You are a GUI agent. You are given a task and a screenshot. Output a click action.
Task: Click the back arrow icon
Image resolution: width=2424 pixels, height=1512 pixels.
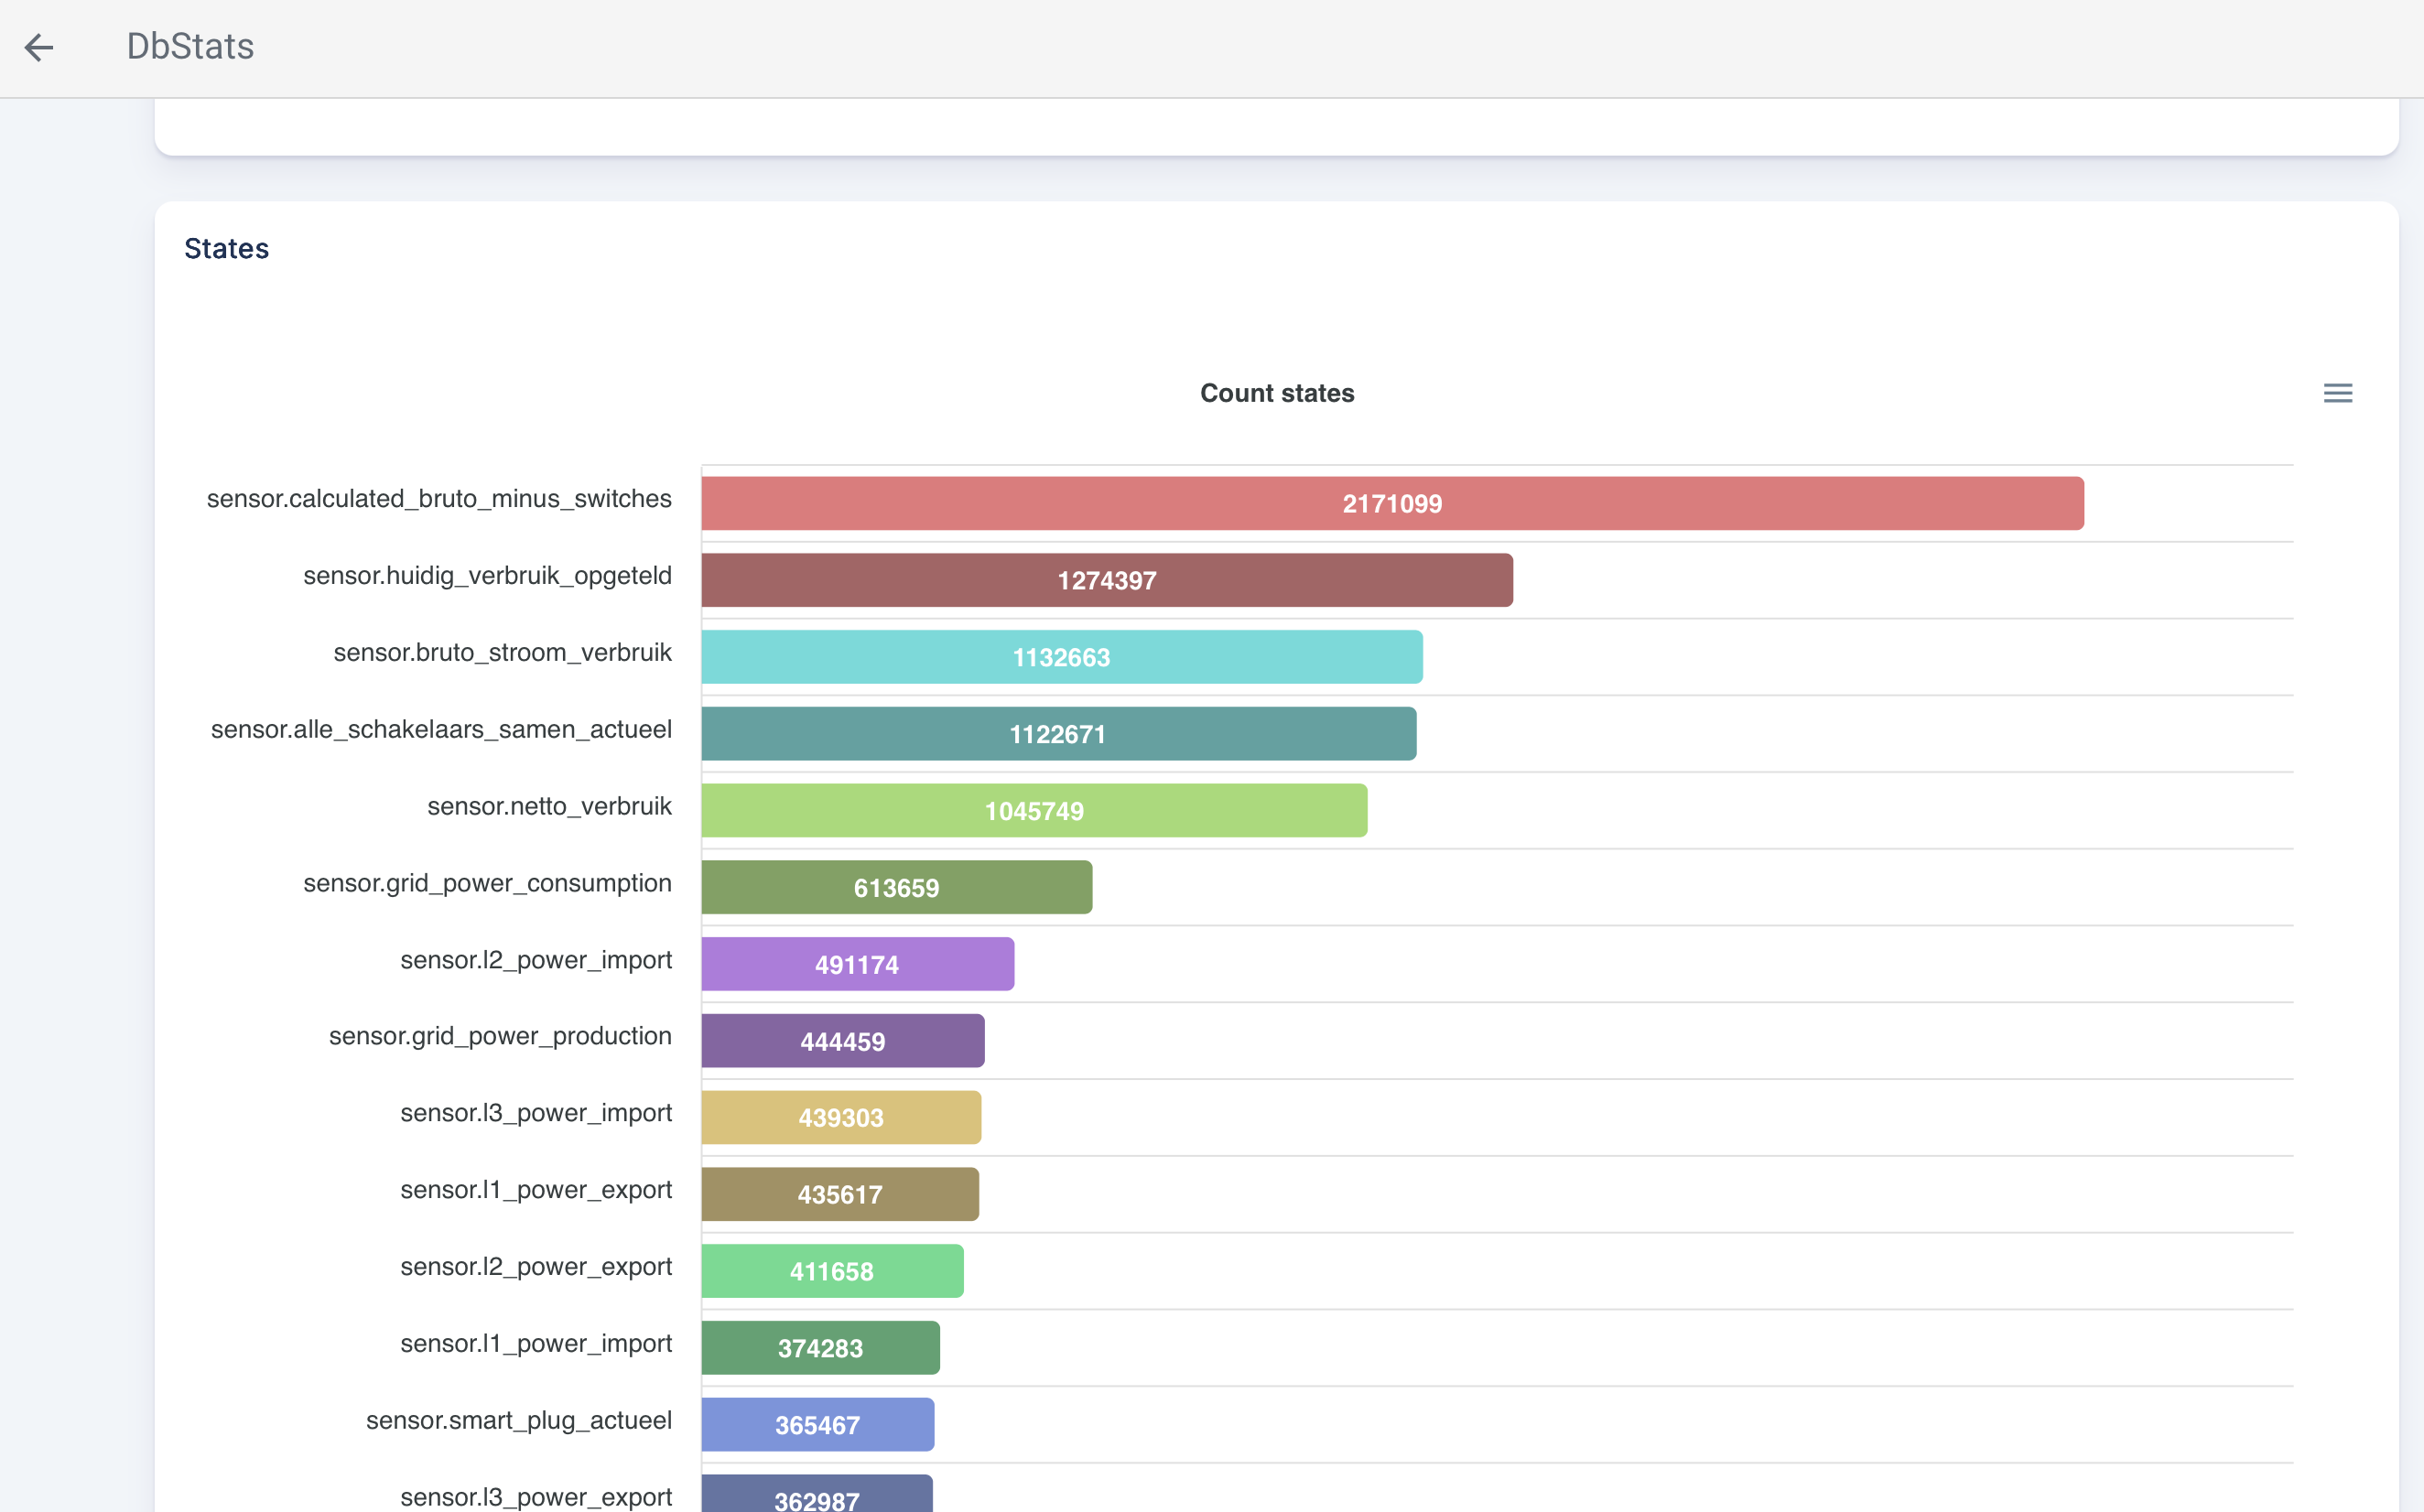pyautogui.click(x=39, y=47)
